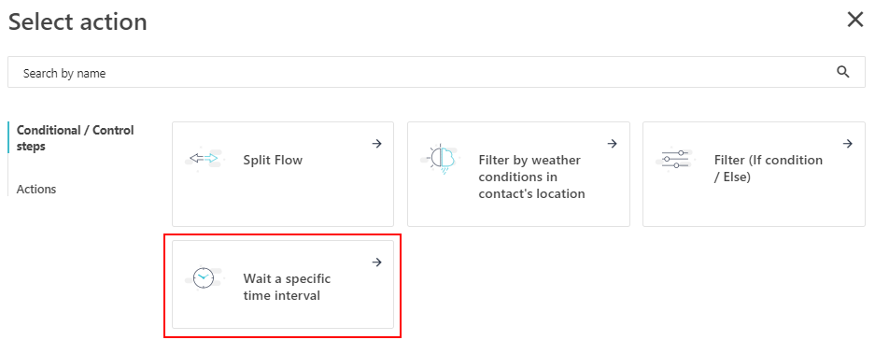875x340 pixels.
Task: Click the arrow on Filter If/Else card
Action: pyautogui.click(x=848, y=144)
